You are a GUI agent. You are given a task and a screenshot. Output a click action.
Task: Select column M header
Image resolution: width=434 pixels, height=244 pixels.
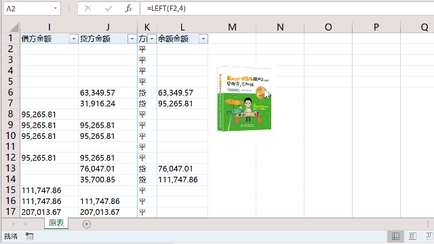click(232, 27)
